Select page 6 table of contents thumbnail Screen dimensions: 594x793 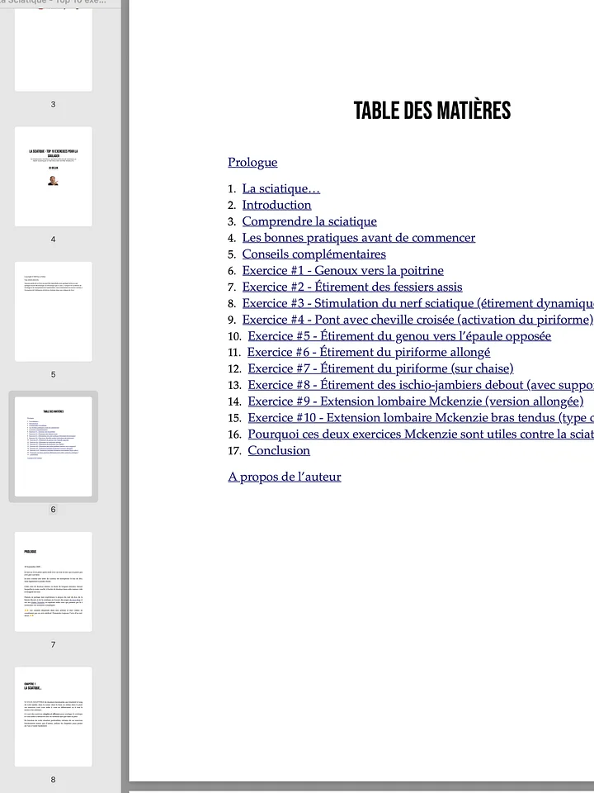[54, 447]
